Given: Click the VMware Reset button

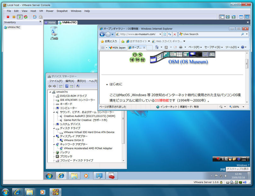Looking at the screenshot, I should click(26, 17).
